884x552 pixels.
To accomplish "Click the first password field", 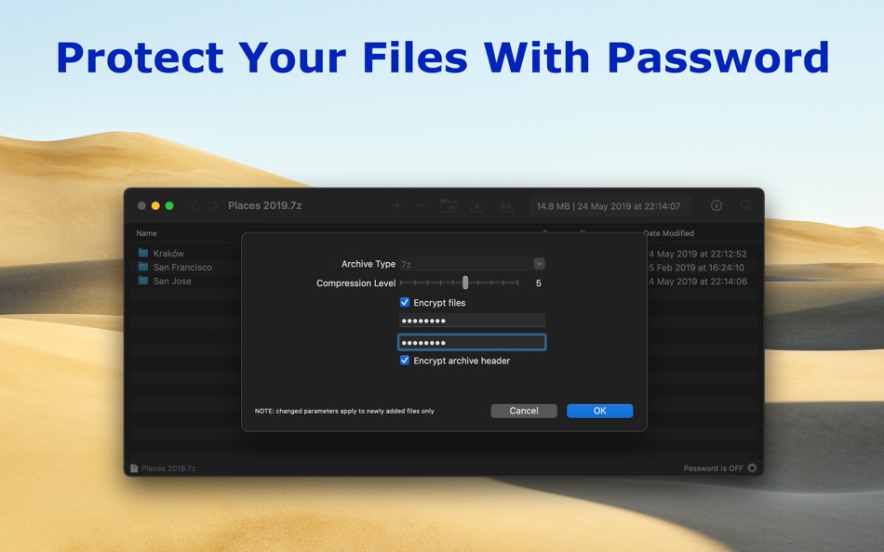I will pos(472,321).
